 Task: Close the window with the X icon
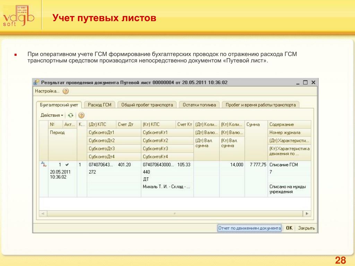pos(313,82)
